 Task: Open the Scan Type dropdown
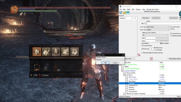[x=158, y=27]
